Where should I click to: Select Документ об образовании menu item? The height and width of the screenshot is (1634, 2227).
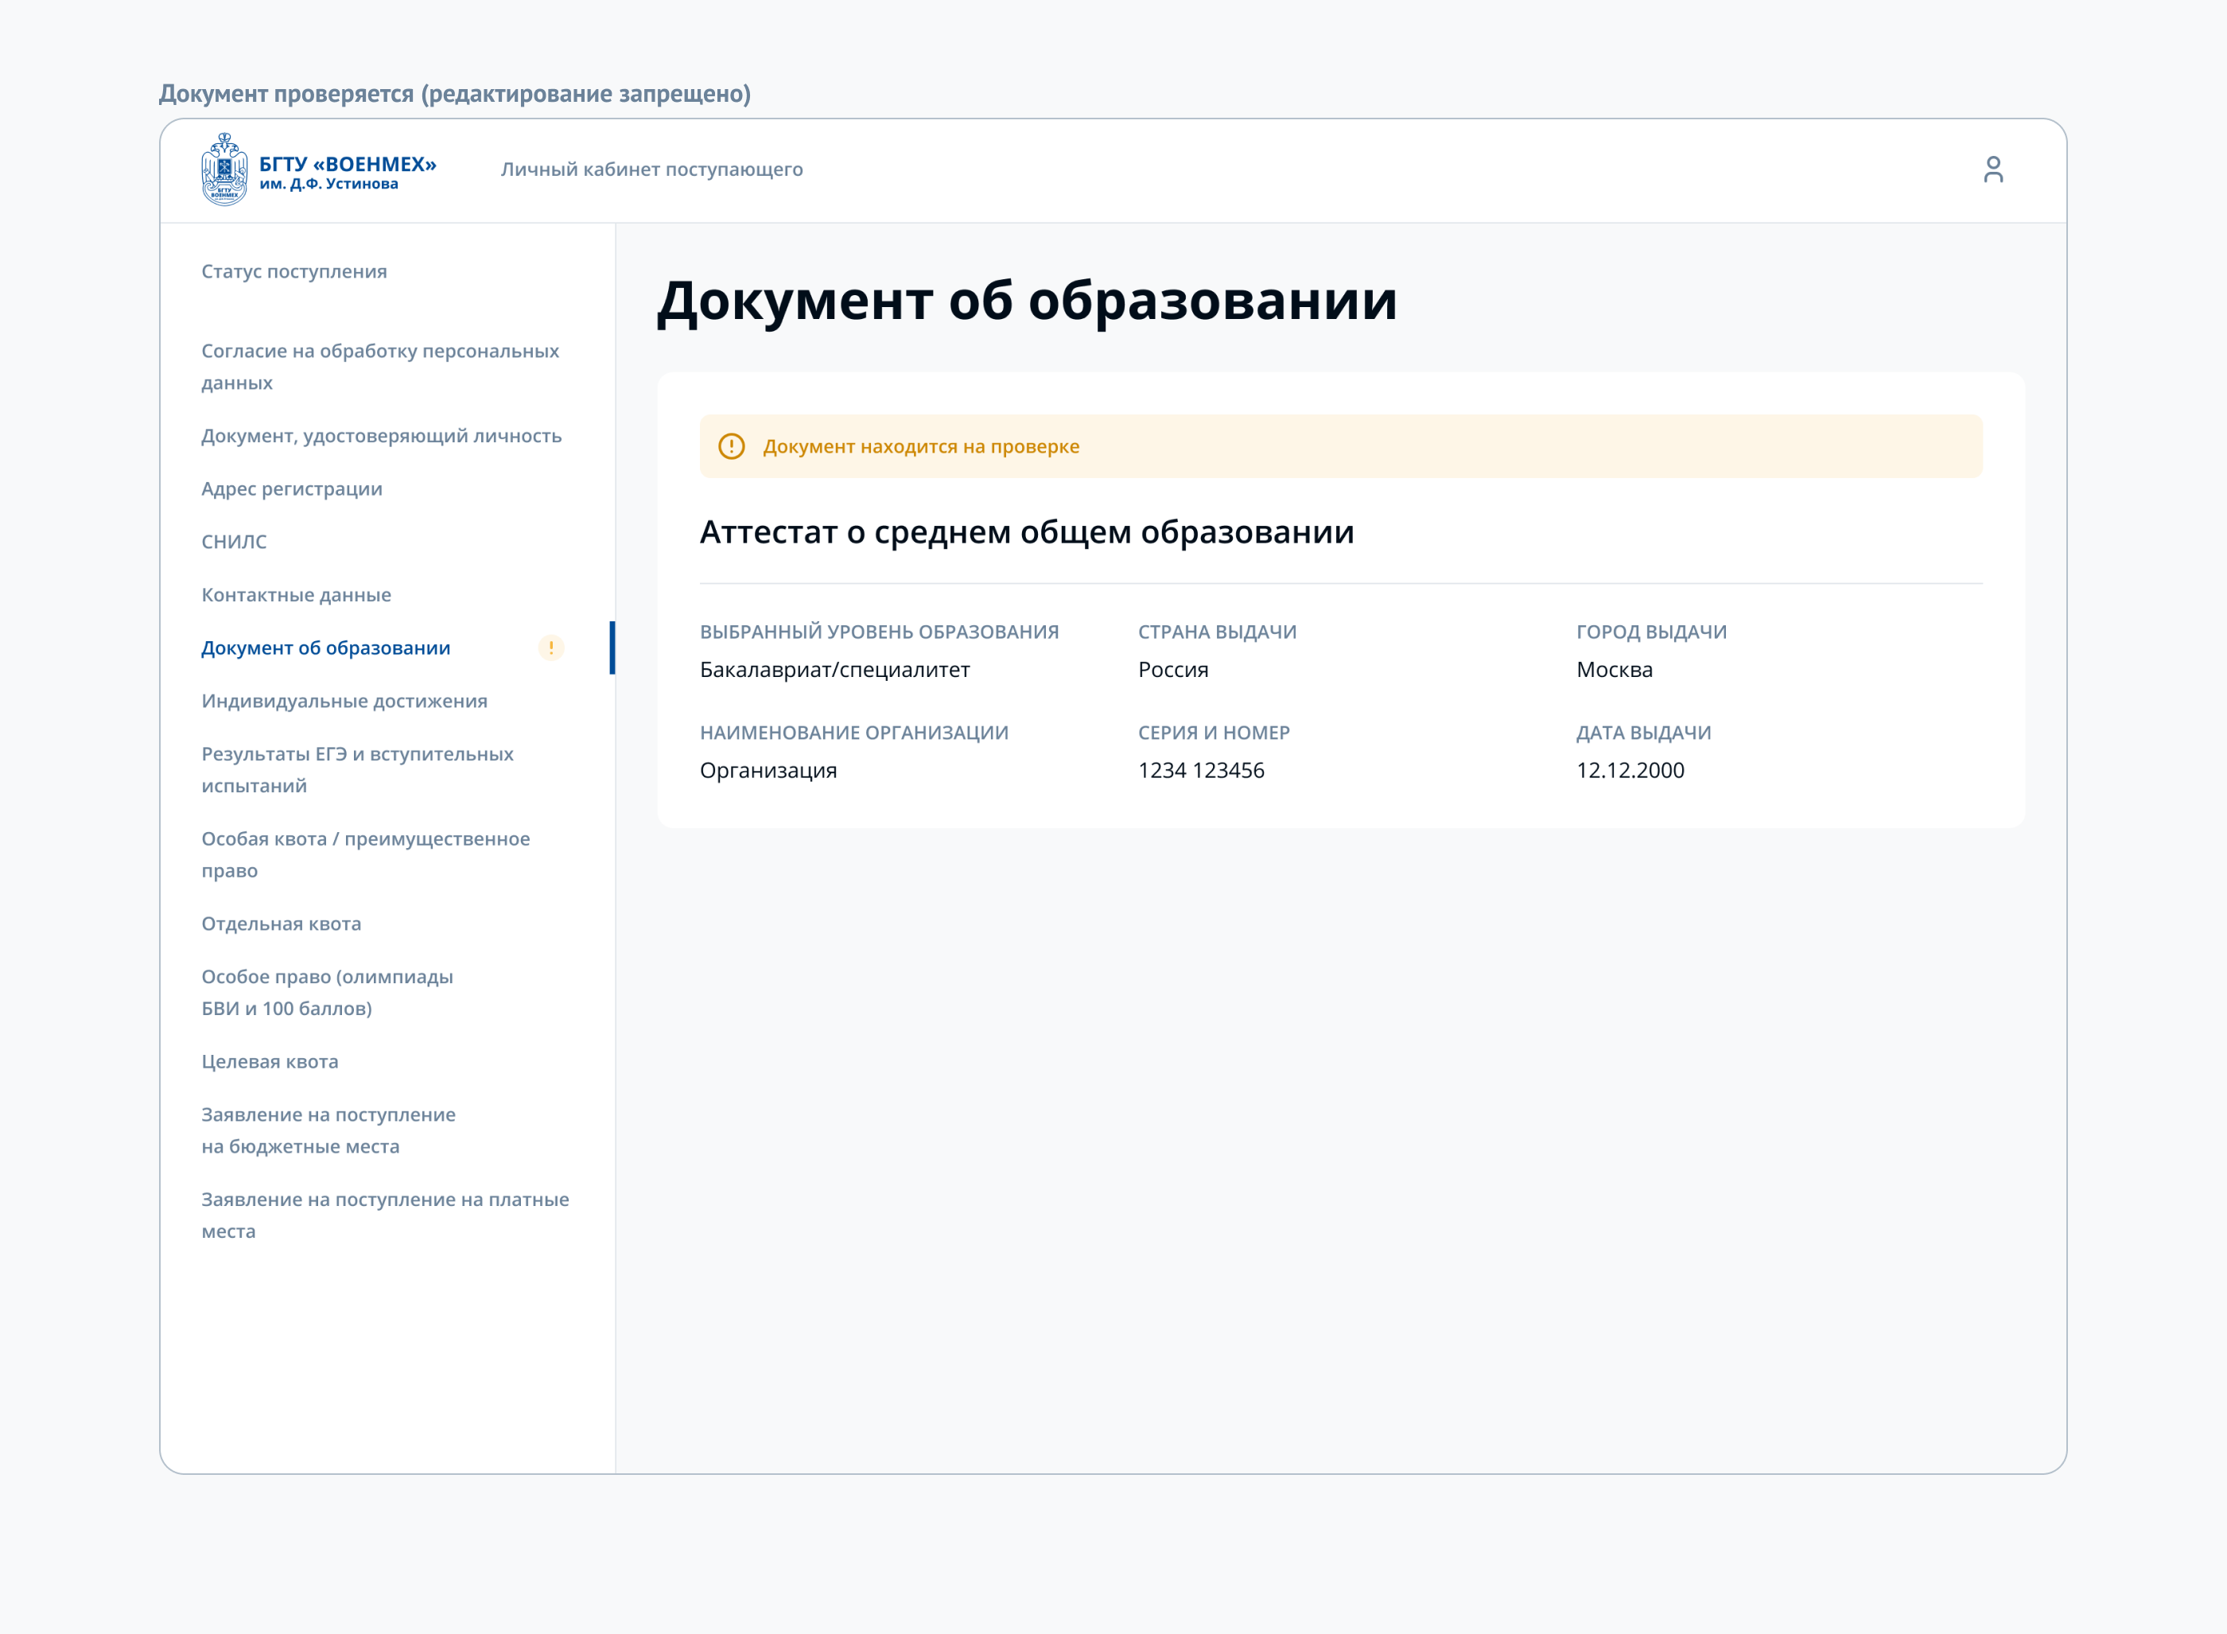pos(325,648)
